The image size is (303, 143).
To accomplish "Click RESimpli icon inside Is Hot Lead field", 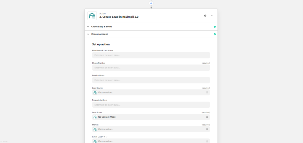I will point(95,141).
